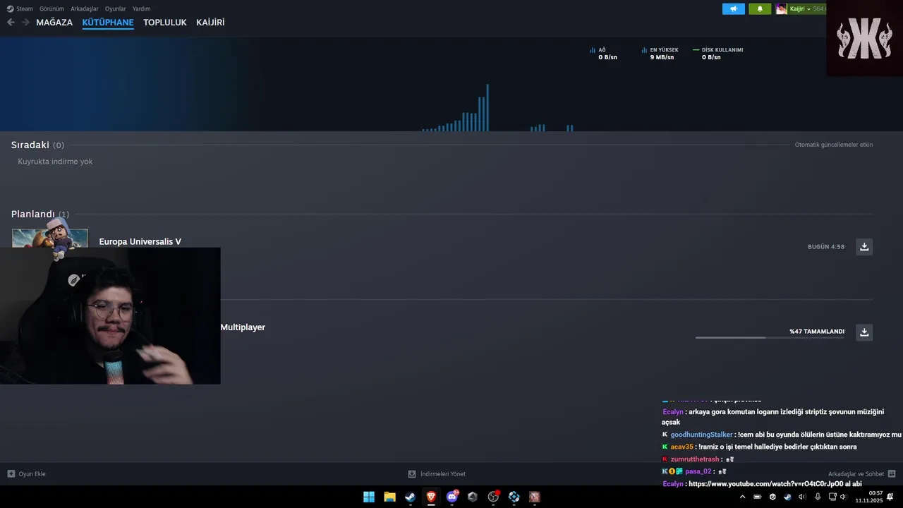Click pasa_02 username in chat
Image resolution: width=903 pixels, height=508 pixels.
(698, 471)
